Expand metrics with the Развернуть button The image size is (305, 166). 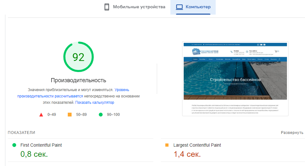click(x=292, y=133)
